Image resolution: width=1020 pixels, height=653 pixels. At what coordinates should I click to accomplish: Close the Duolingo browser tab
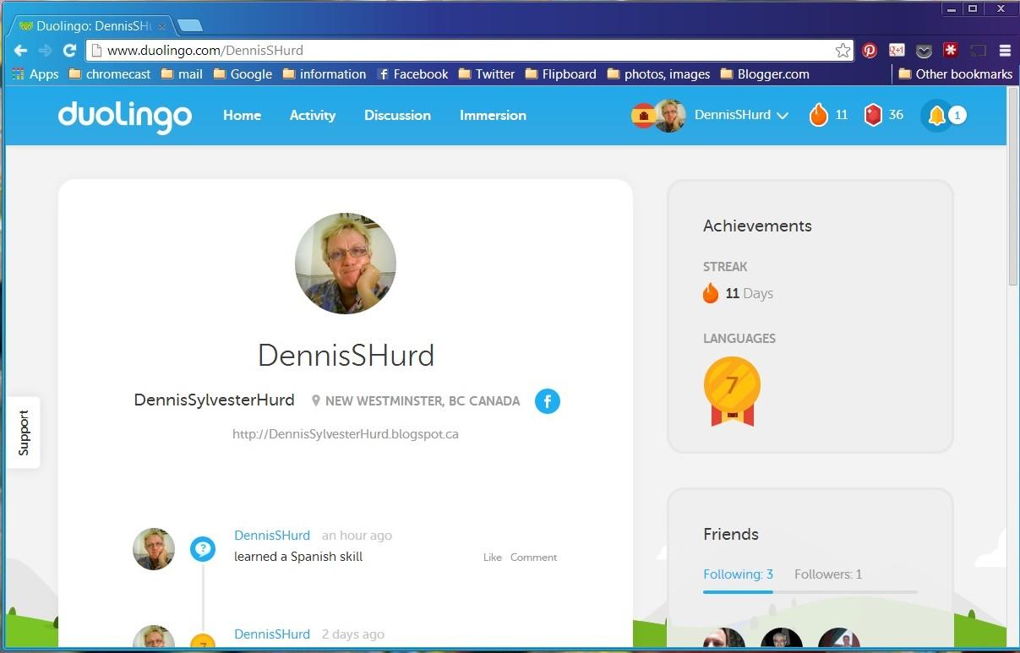[x=162, y=27]
